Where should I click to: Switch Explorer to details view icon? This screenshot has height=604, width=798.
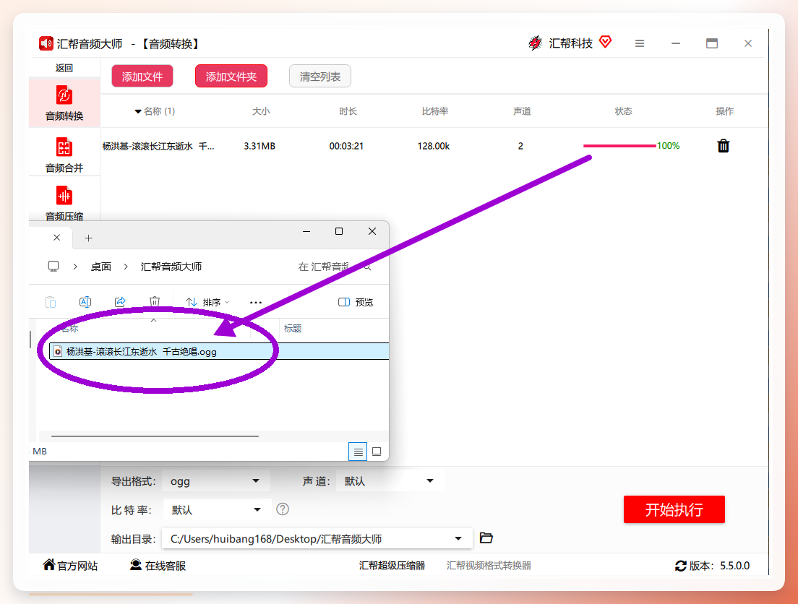(x=358, y=452)
